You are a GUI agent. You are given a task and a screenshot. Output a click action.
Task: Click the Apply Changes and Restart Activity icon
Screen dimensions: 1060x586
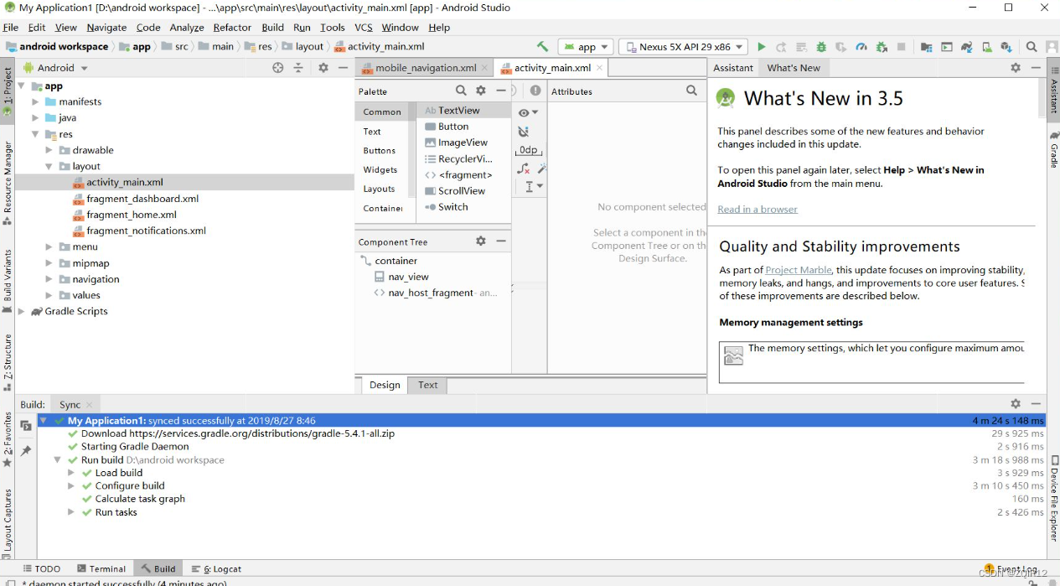coord(781,47)
